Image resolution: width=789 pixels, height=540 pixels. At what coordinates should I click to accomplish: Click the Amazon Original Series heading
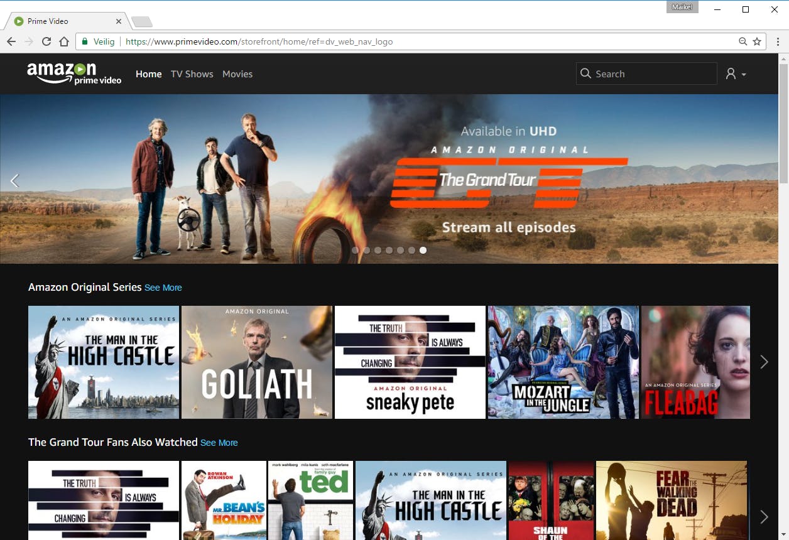(85, 287)
